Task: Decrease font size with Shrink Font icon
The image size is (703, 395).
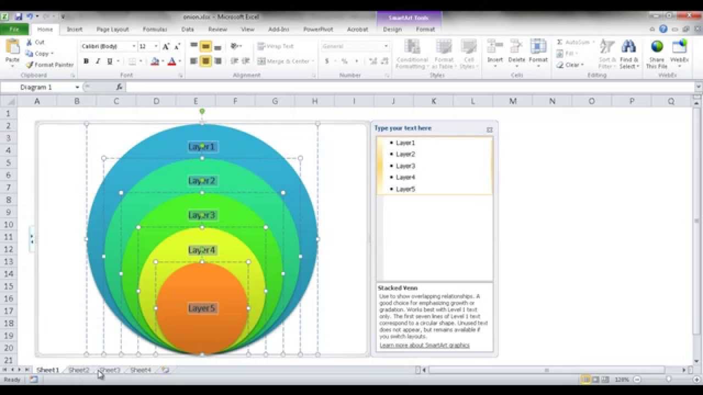Action: (177, 47)
